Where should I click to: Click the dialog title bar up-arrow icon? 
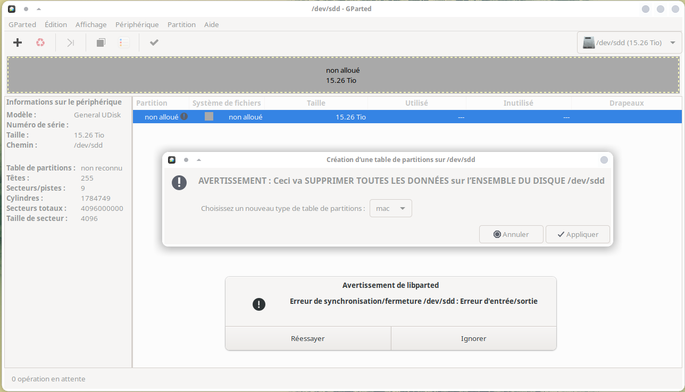[x=199, y=160]
